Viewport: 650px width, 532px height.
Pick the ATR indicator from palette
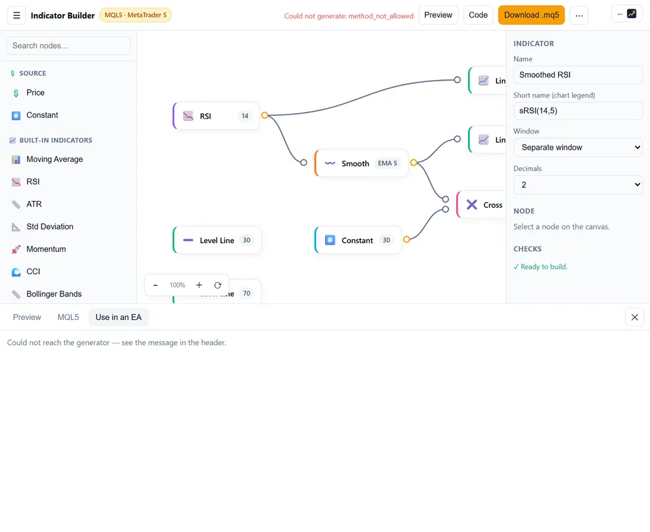68,204
